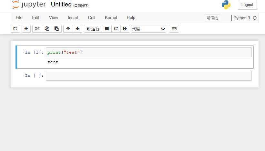Viewport: 265px width, 151px height.
Task: Rename the notebook by clicking Untitled title
Action: click(61, 5)
